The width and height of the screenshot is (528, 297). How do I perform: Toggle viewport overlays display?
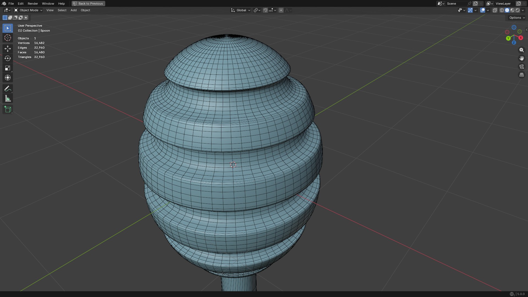pyautogui.click(x=483, y=10)
